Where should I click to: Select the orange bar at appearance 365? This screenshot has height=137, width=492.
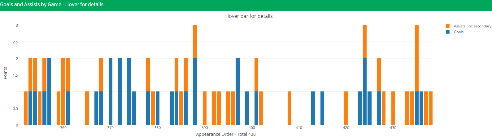coord(87,108)
